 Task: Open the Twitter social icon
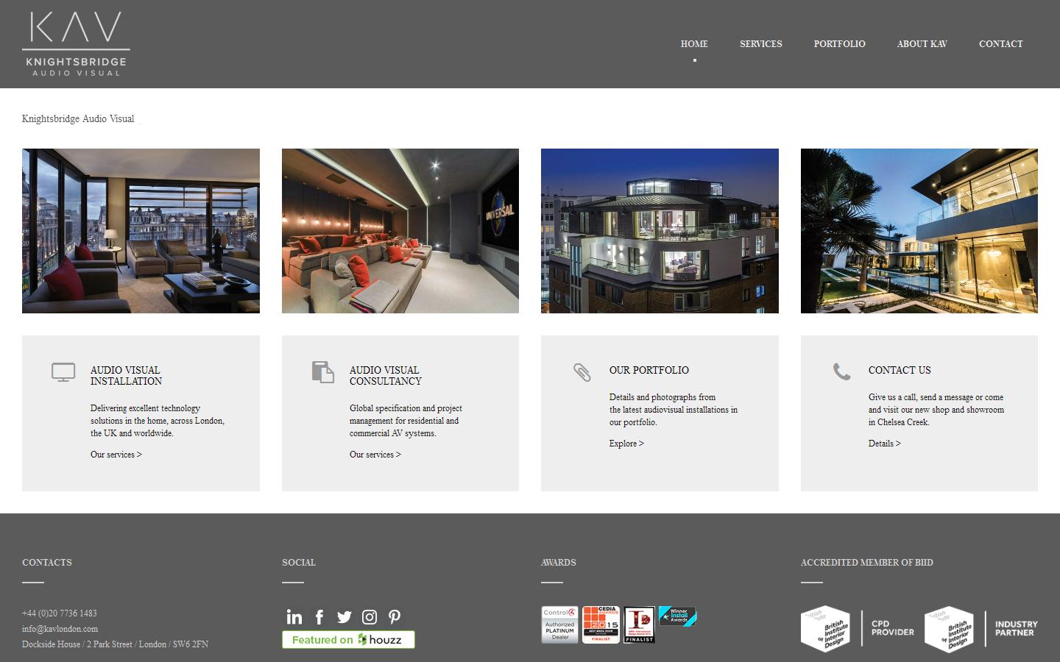pyautogui.click(x=344, y=617)
